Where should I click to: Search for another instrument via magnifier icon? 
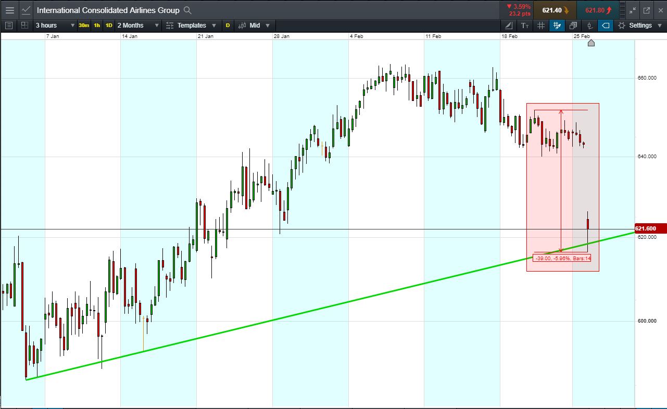[x=187, y=10]
